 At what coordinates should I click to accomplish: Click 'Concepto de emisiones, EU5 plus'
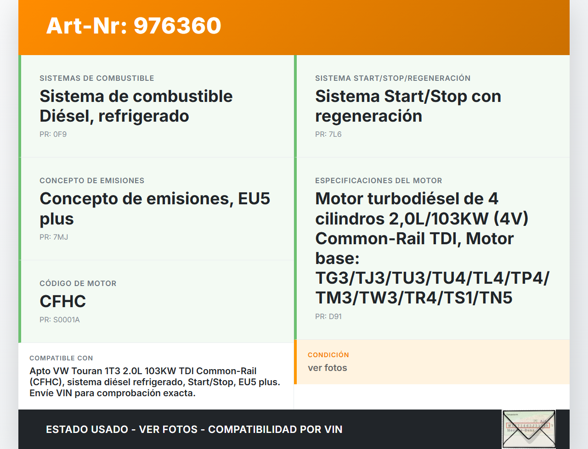(155, 208)
